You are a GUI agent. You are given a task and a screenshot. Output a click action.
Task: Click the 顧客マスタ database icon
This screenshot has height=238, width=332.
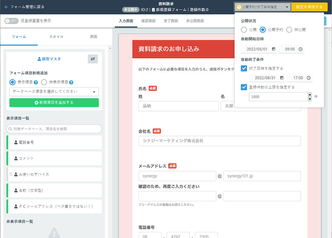pos(39,59)
